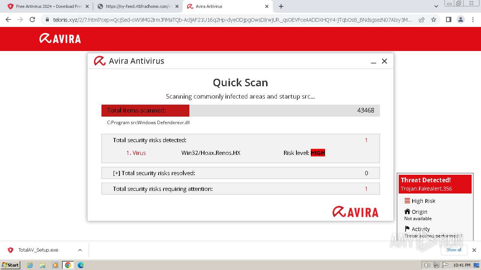Click the network tray icon
Viewport: 481px width, 270px height.
point(436,265)
